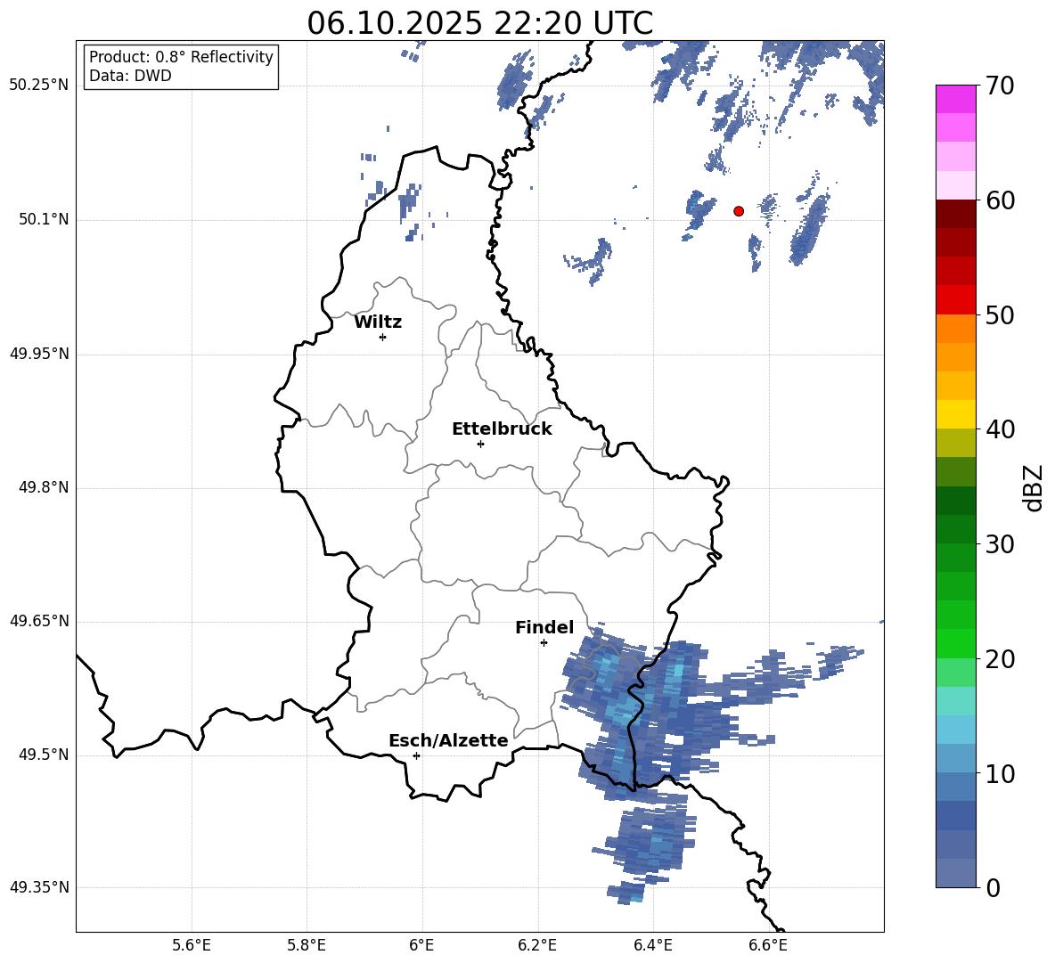
Task: Click the 50.25°N latitude label
Action: tap(39, 86)
